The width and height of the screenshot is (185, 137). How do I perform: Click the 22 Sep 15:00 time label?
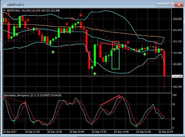coord(77,132)
